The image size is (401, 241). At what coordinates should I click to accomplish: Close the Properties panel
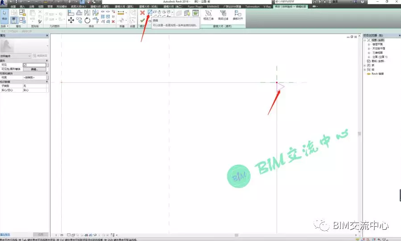[47, 35]
